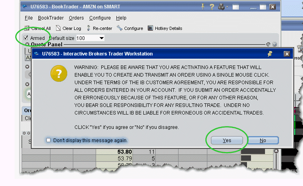Click the Re-center toolbar button

tap(99, 28)
